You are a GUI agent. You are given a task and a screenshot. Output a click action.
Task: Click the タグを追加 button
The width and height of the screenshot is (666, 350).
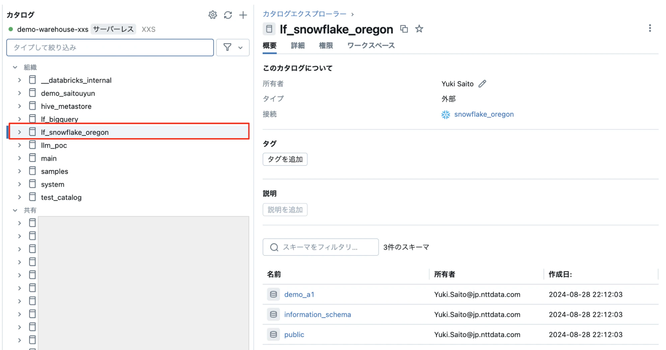tap(285, 159)
